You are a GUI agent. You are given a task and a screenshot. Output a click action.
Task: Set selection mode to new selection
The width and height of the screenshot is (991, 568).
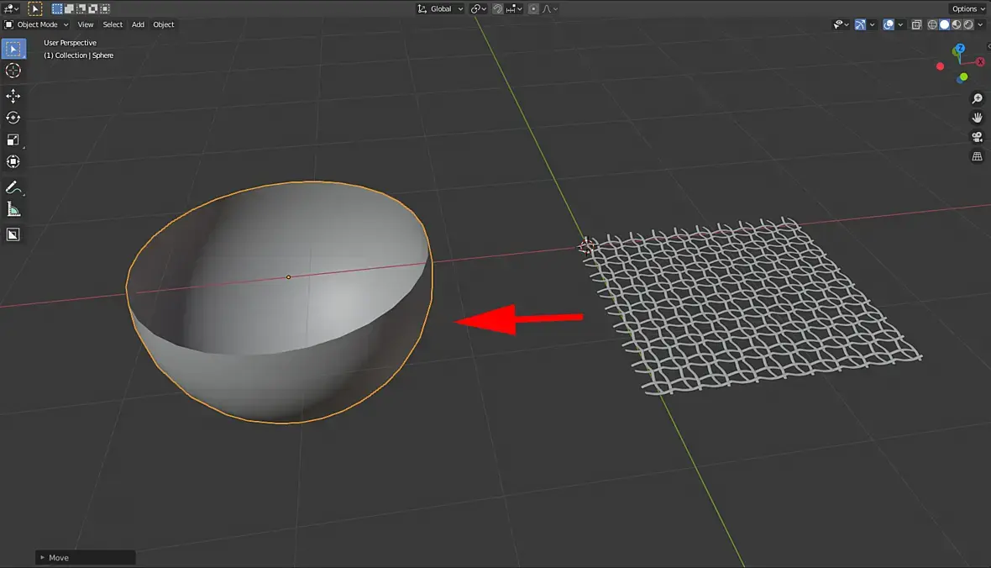(x=57, y=9)
